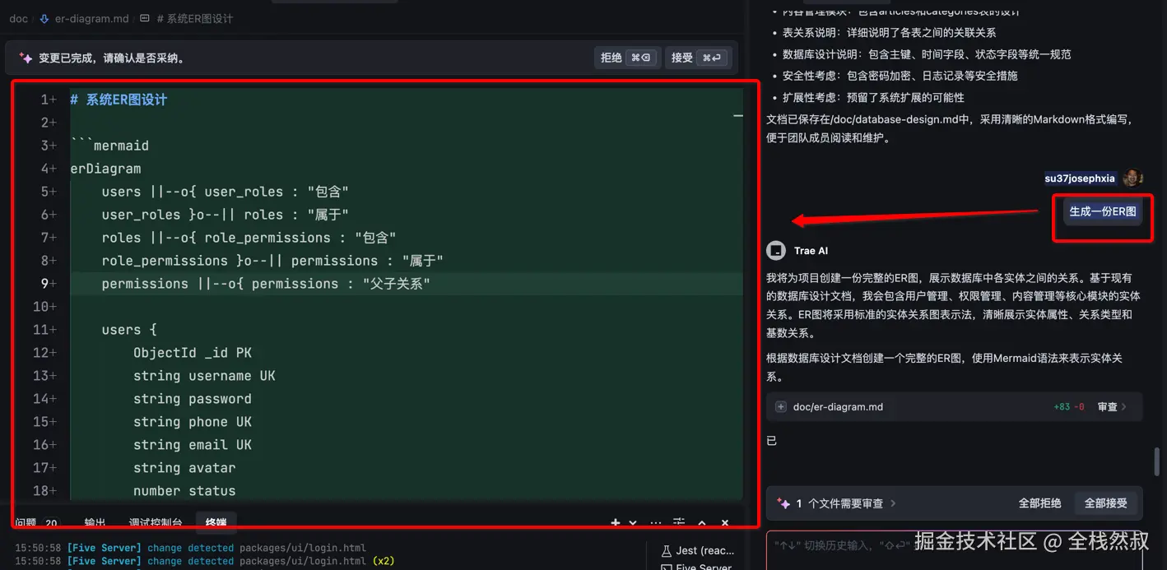The width and height of the screenshot is (1167, 570).
Task: Click the string phone UK line
Action: pyautogui.click(x=192, y=422)
